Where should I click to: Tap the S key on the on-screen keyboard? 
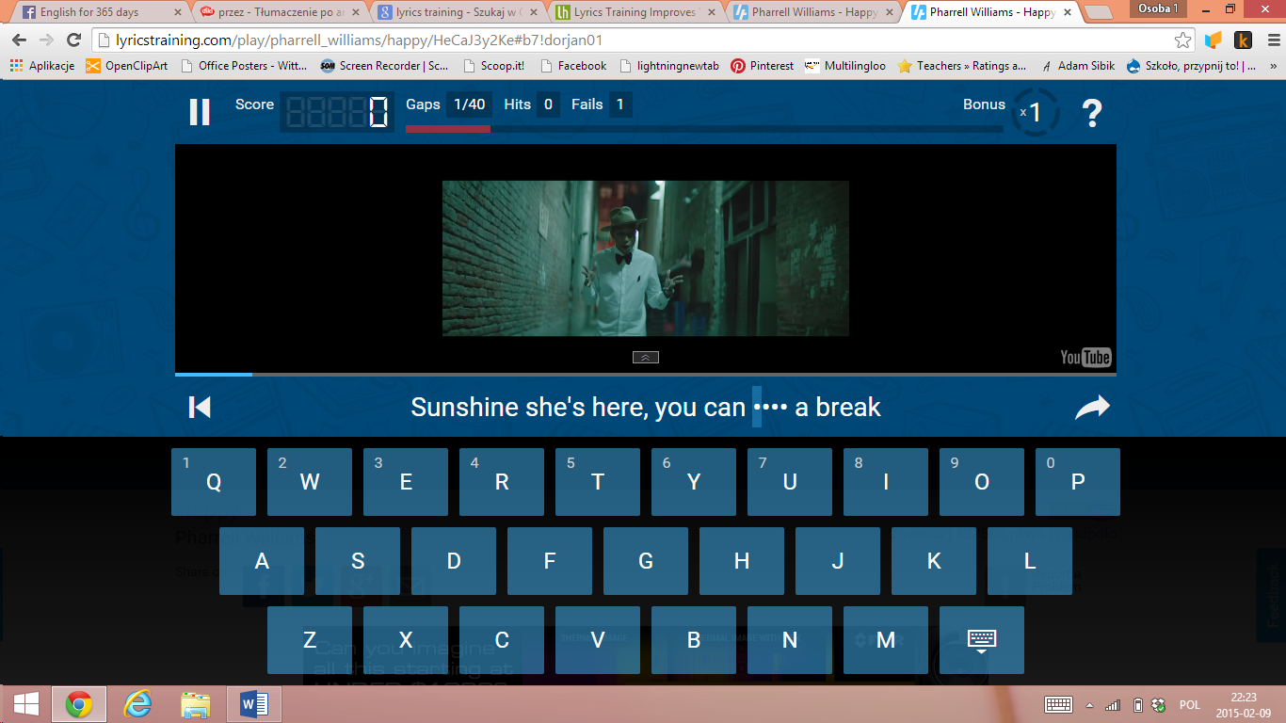358,561
